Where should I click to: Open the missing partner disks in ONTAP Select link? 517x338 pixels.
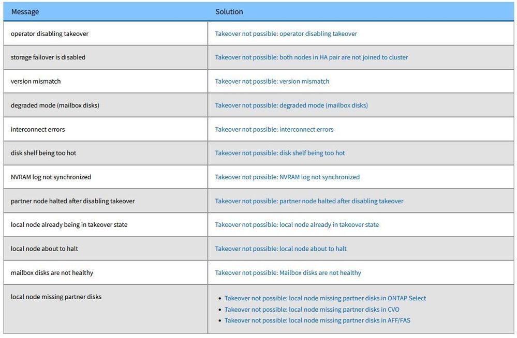point(325,298)
